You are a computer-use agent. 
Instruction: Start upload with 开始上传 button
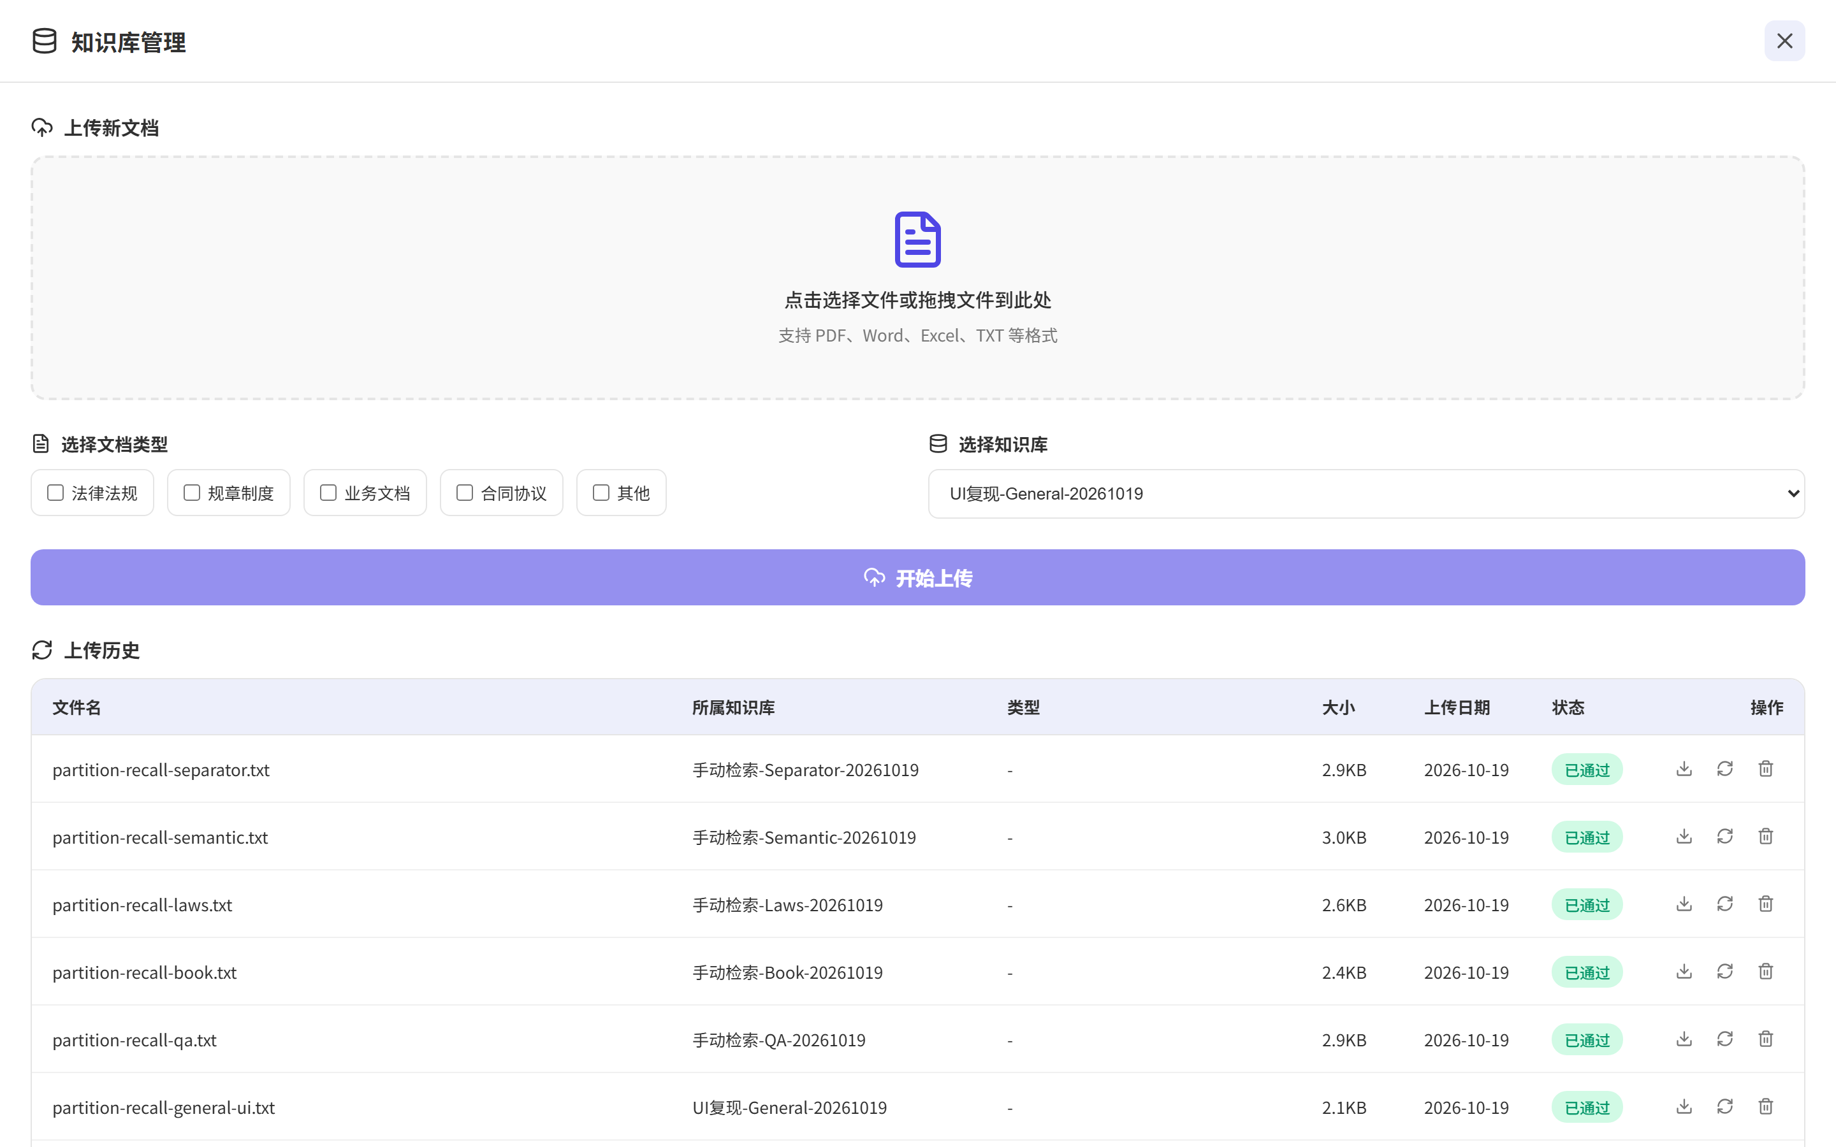click(918, 577)
